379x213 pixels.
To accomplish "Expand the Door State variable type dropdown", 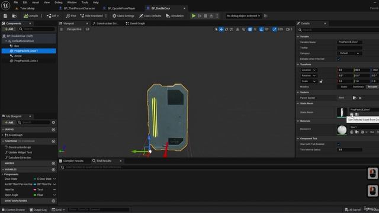I will click(x=54, y=179).
